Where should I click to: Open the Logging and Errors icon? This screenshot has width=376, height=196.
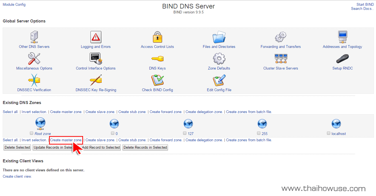[96, 37]
